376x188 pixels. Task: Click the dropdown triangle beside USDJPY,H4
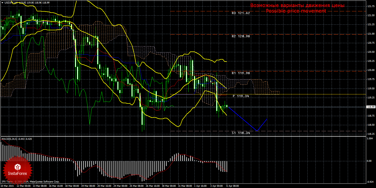click(x=2, y=2)
